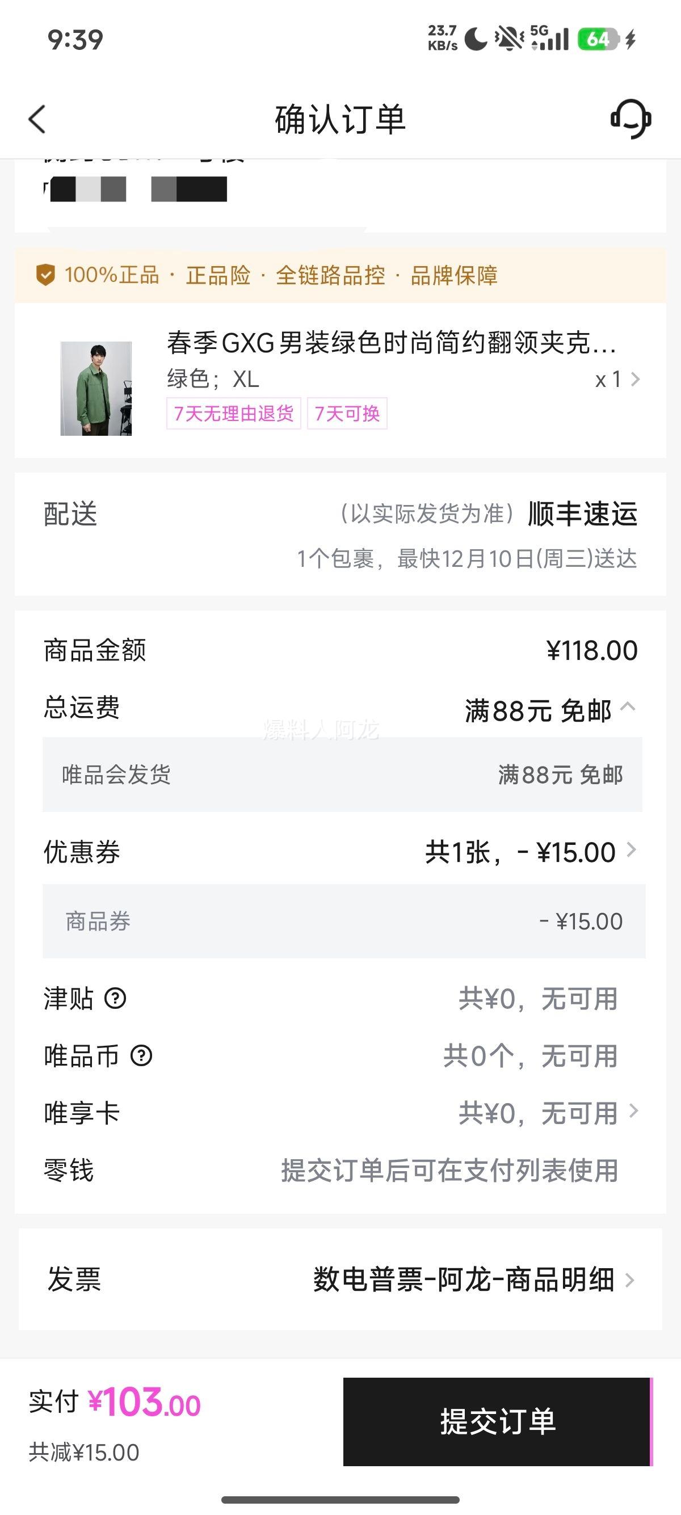Open the green GXG jacket thumbnail
681x1515 pixels.
(96, 388)
